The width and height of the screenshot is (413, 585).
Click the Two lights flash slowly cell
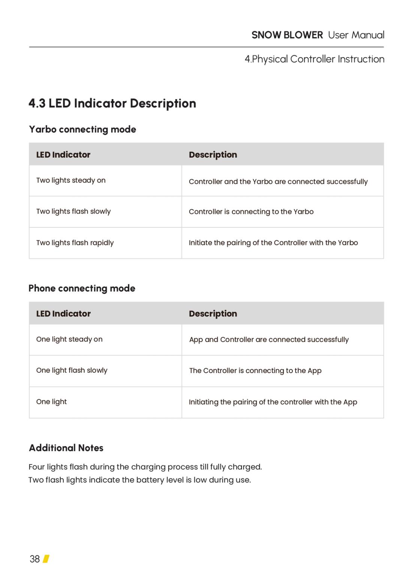click(x=105, y=212)
